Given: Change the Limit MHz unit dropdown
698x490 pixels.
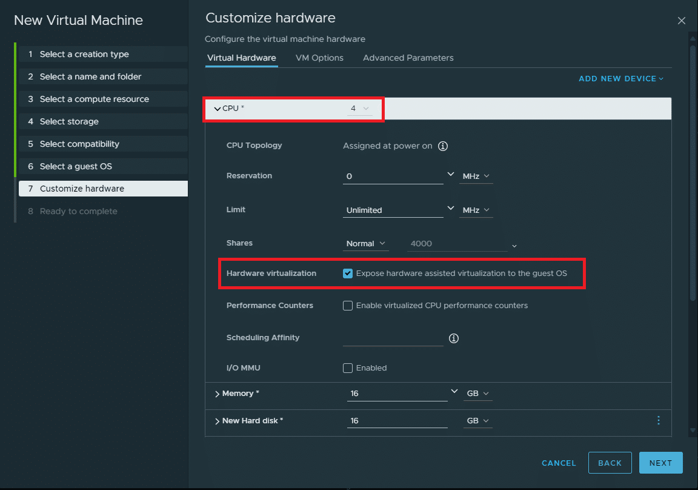Looking at the screenshot, I should 476,210.
